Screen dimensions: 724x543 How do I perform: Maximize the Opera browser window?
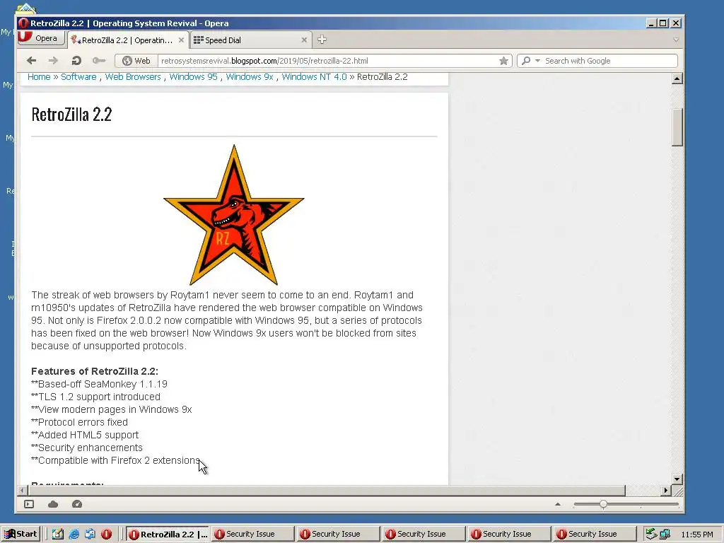(x=663, y=23)
